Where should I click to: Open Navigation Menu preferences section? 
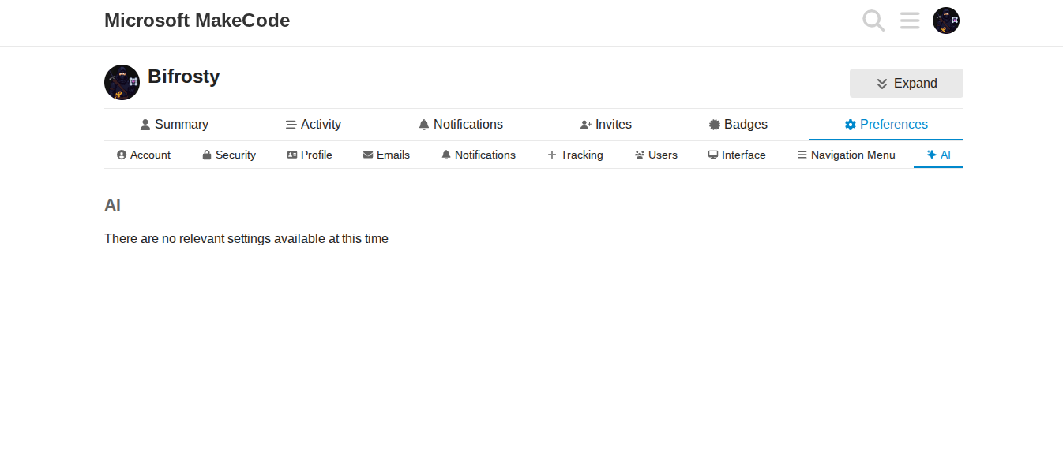[847, 155]
